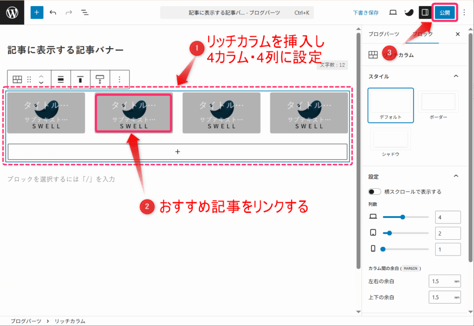The height and width of the screenshot is (326, 474).
Task: Click the preview device icon
Action: [x=393, y=13]
